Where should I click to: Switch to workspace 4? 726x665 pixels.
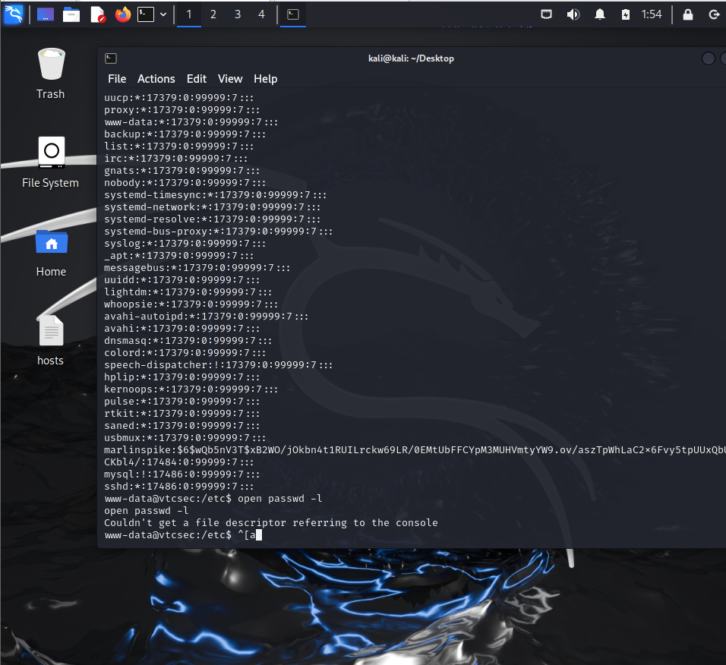click(x=261, y=14)
